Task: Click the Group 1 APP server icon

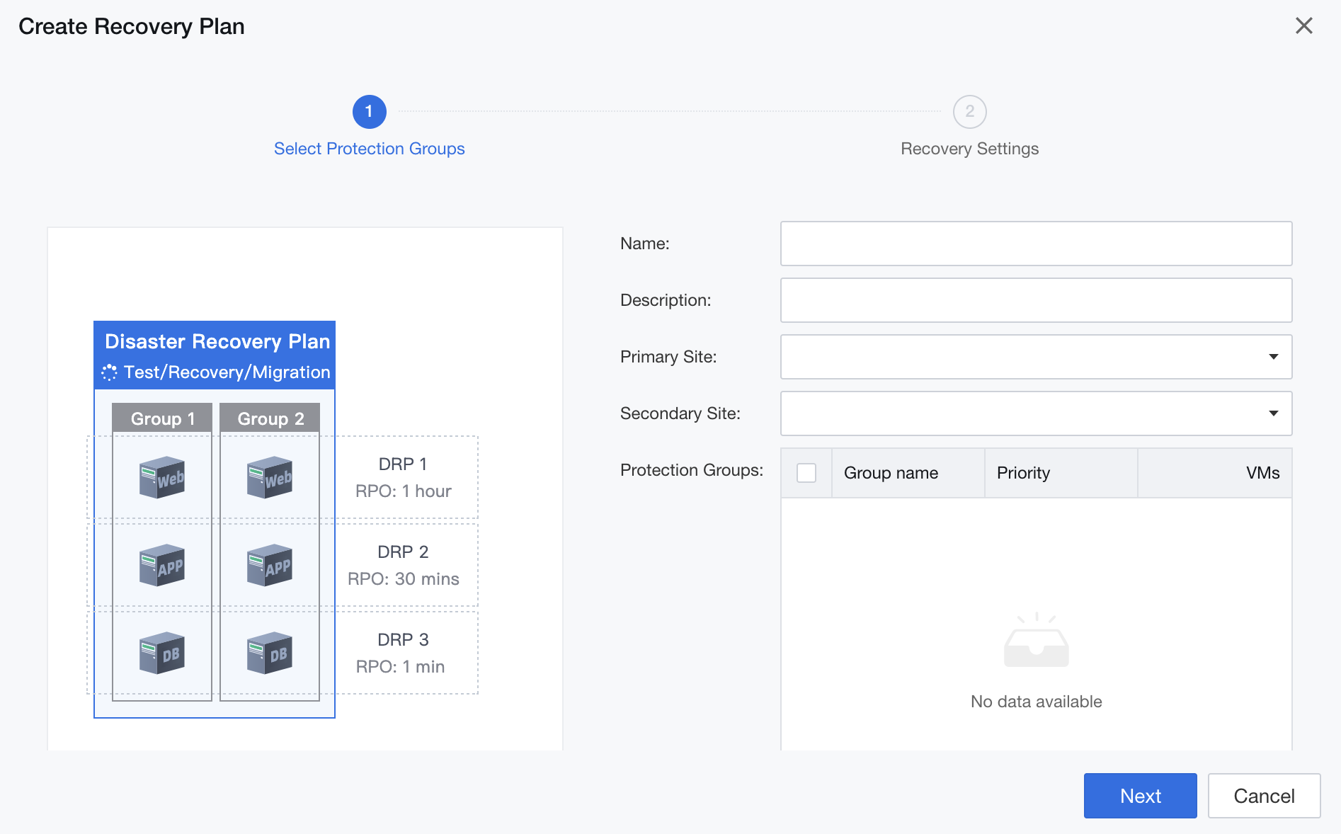Action: tap(161, 566)
